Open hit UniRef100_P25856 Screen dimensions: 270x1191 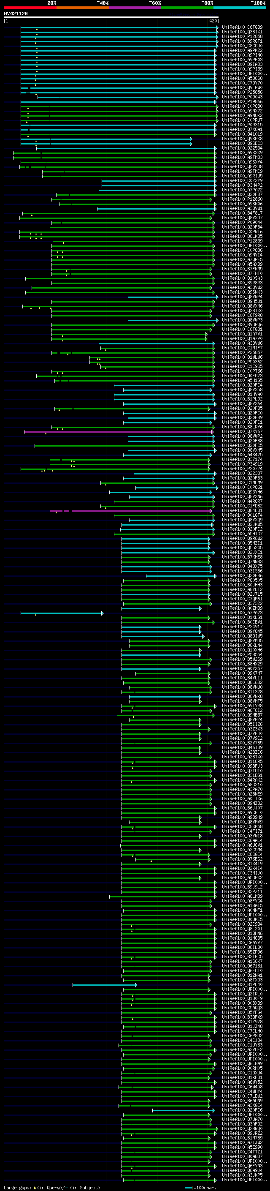[242, 93]
